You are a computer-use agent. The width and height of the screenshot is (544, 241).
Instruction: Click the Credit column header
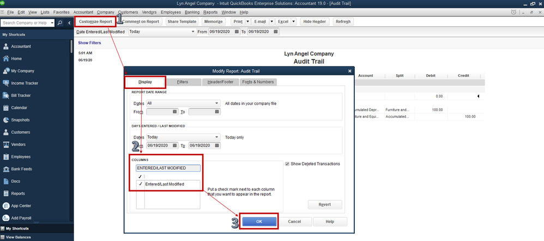tap(463, 76)
